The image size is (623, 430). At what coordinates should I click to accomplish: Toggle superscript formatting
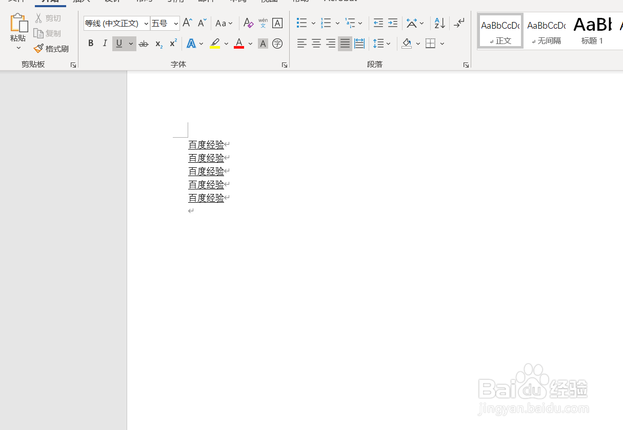pos(173,44)
